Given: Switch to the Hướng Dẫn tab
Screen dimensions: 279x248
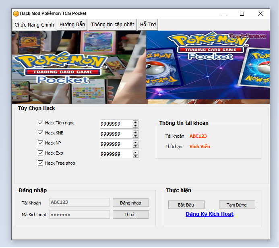Looking at the screenshot, I should tap(72, 25).
